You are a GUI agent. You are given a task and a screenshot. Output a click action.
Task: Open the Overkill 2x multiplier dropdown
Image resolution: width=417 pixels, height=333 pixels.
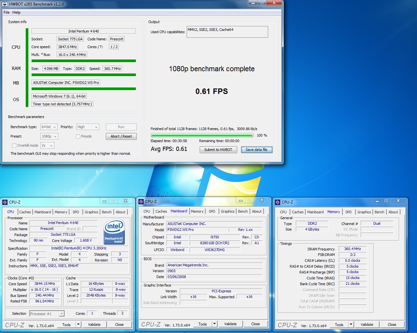coord(47,145)
